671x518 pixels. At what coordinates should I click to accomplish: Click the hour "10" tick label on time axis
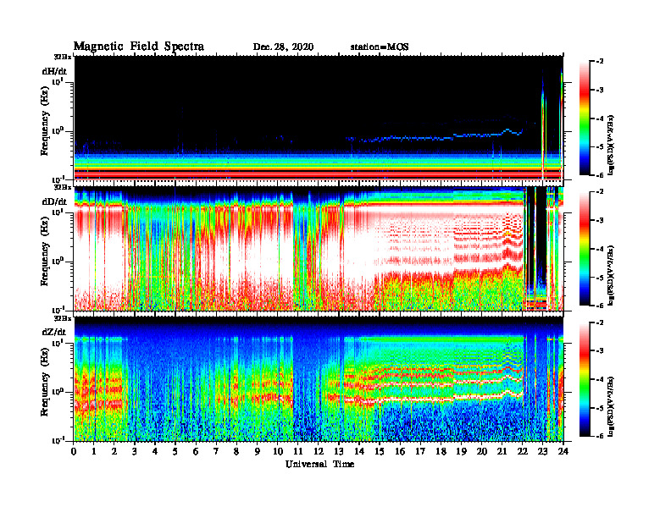click(x=278, y=452)
